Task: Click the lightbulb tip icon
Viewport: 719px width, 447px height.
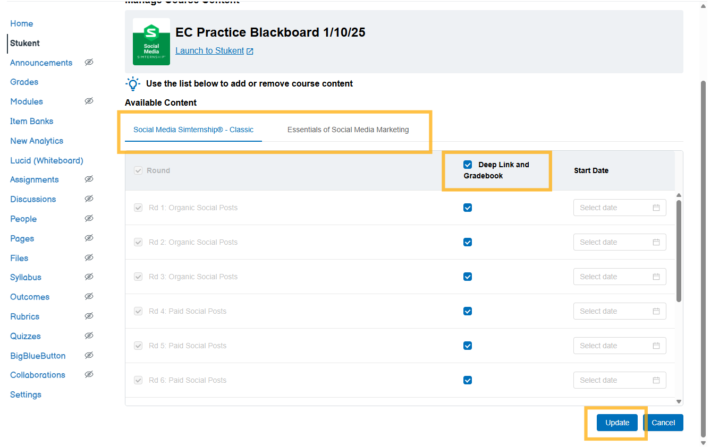Action: [133, 84]
